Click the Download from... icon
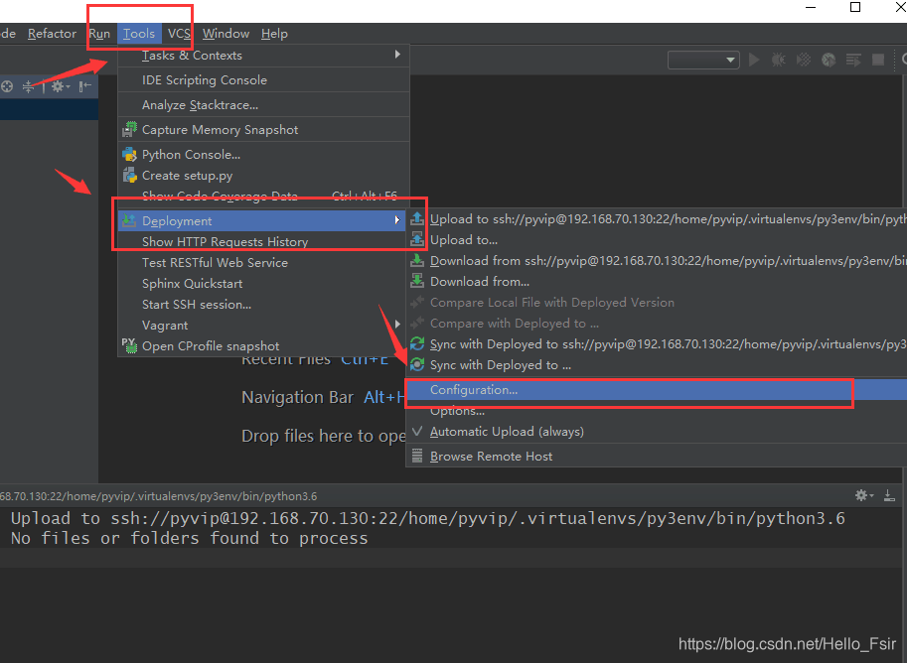Viewport: 907px width, 663px height. coord(417,281)
